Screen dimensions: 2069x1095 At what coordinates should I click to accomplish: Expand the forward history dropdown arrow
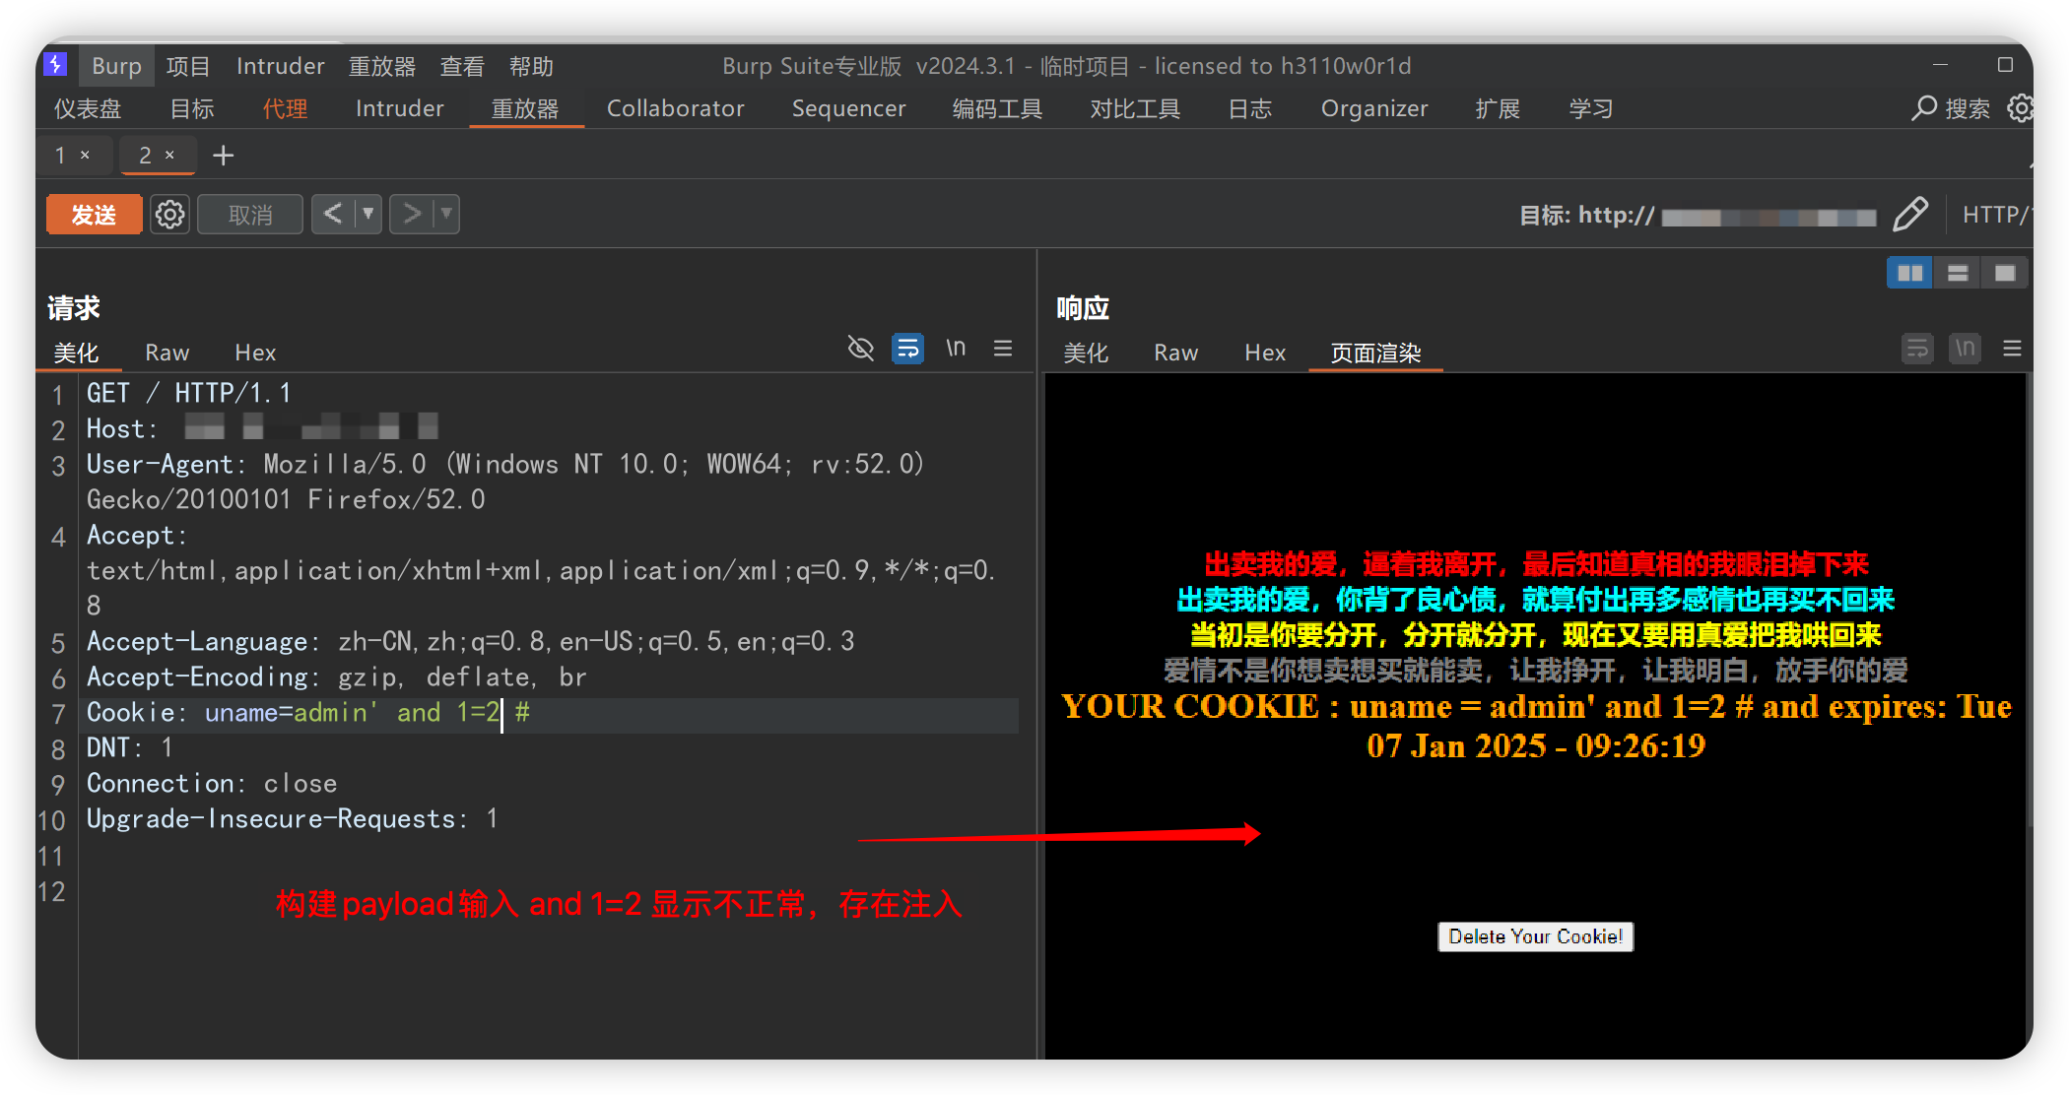point(446,214)
